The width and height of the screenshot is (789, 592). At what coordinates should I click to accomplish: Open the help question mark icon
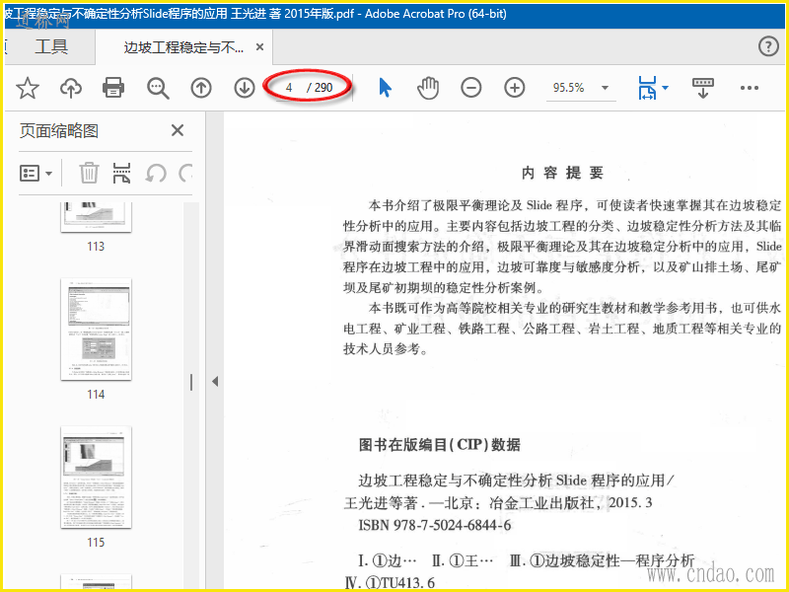(768, 46)
